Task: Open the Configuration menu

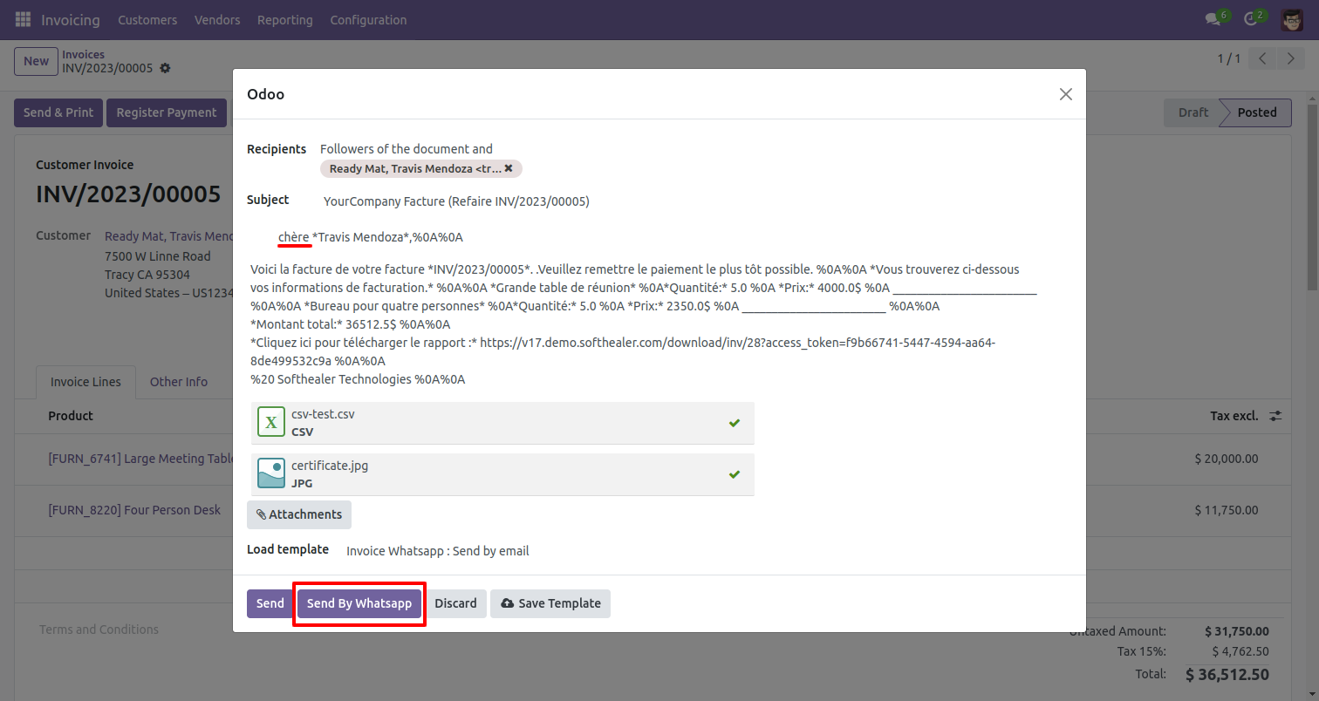Action: (x=368, y=19)
